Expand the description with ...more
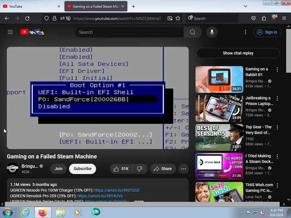Image resolution: width=291 pixels, height=218 pixels. coord(139,201)
